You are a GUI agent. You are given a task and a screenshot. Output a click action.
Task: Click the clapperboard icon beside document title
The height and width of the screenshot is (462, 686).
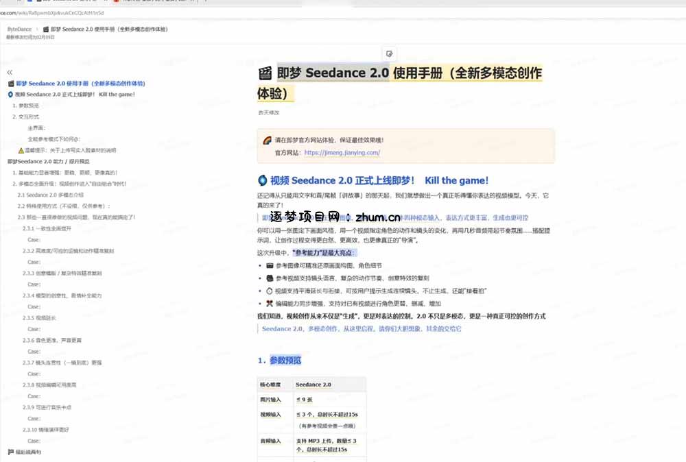265,73
